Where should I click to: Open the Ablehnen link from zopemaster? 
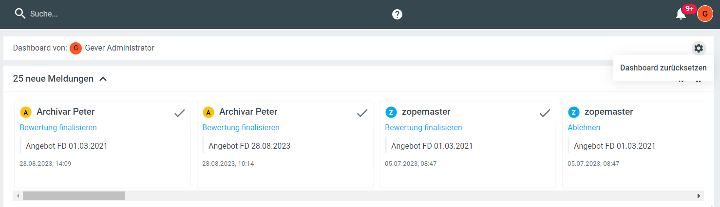pos(584,127)
